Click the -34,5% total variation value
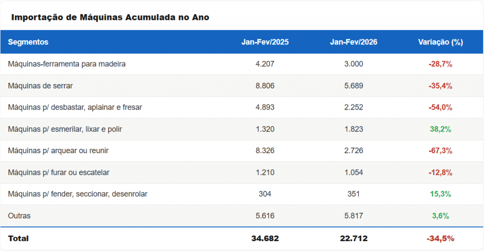This screenshot has height=251, width=484. click(441, 238)
